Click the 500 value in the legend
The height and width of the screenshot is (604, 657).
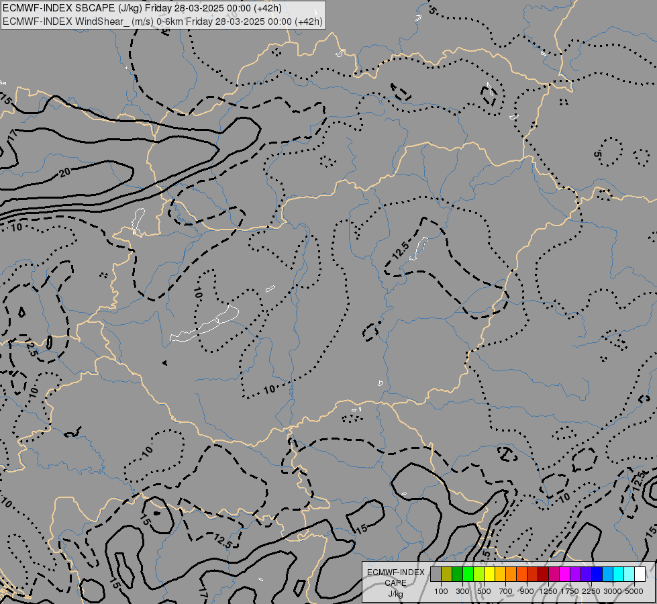click(484, 591)
